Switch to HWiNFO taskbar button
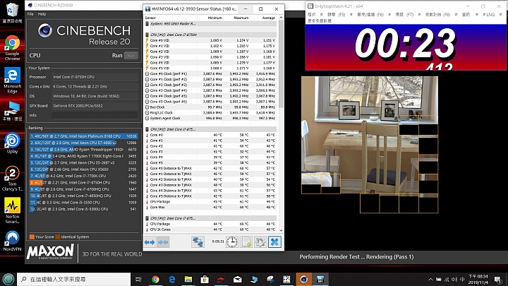The width and height of the screenshot is (508, 286). [x=320, y=279]
